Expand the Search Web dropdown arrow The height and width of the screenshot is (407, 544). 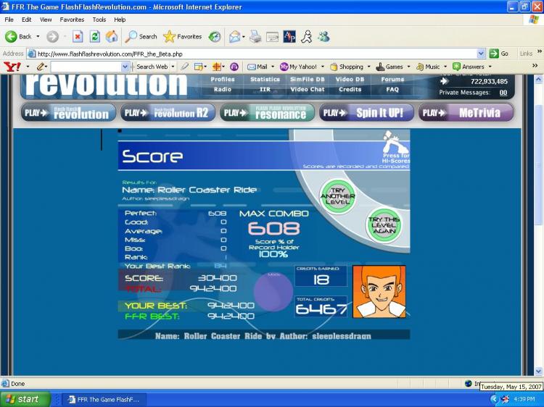pyautogui.click(x=173, y=67)
